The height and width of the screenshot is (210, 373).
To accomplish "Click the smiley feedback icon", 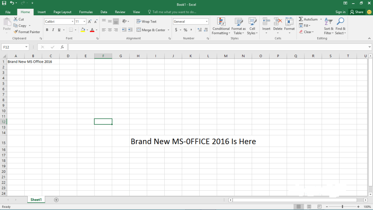I will pyautogui.click(x=369, y=12).
